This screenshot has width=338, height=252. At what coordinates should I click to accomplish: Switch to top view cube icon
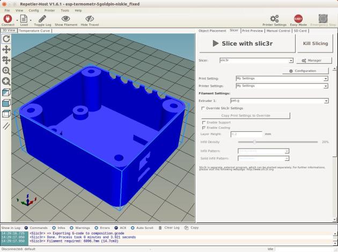(x=6, y=114)
